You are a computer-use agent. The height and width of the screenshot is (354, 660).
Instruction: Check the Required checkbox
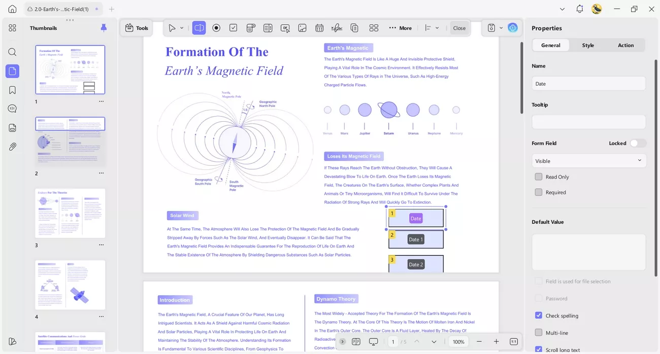coord(539,192)
